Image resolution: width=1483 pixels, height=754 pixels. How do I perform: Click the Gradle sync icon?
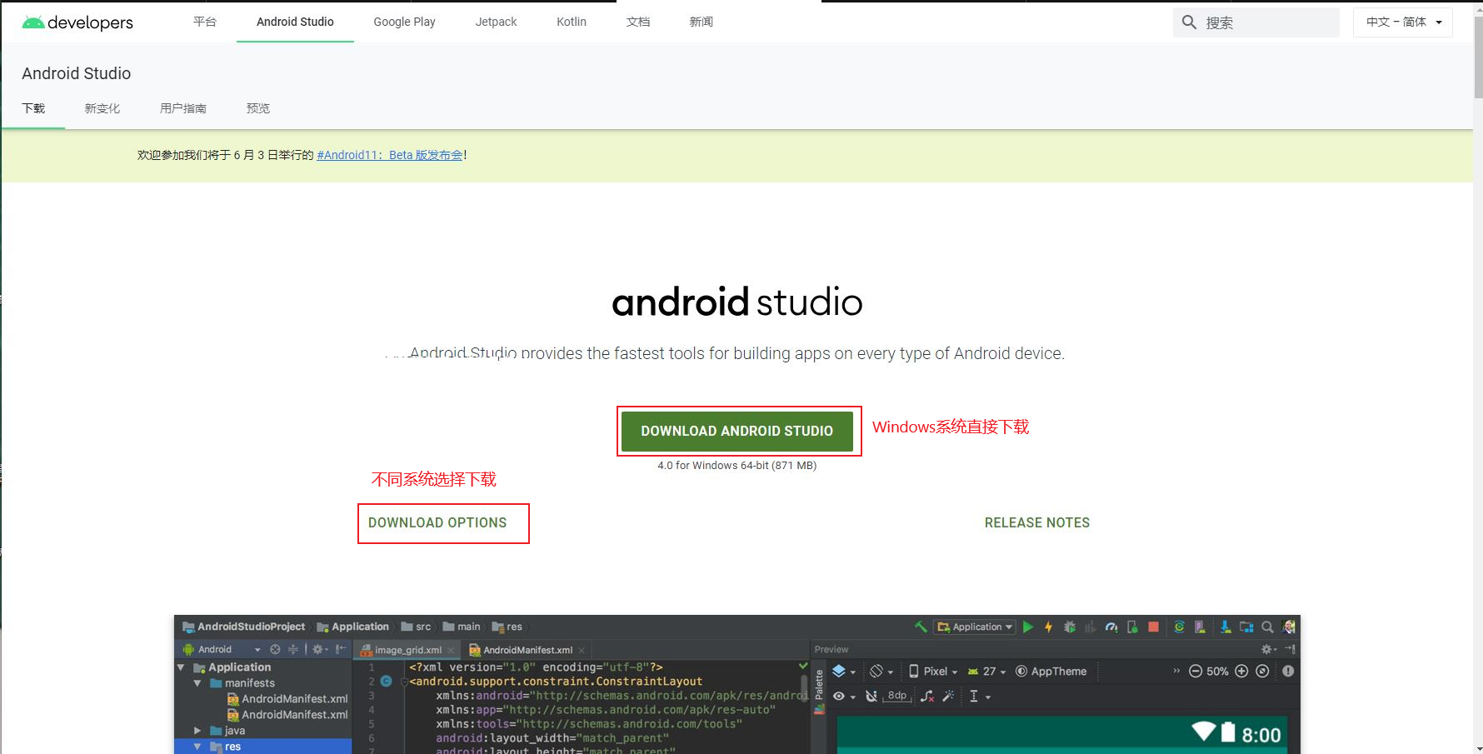click(1179, 627)
